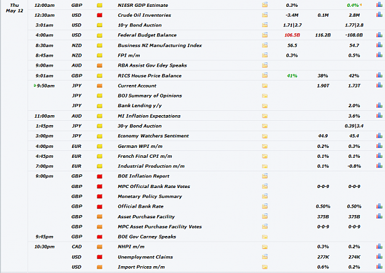385x273 pixels.
Task: Open detail folder for 10-y Bond Auction
Action: point(265,25)
